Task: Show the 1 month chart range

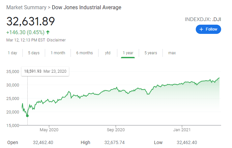Action: click(x=58, y=53)
